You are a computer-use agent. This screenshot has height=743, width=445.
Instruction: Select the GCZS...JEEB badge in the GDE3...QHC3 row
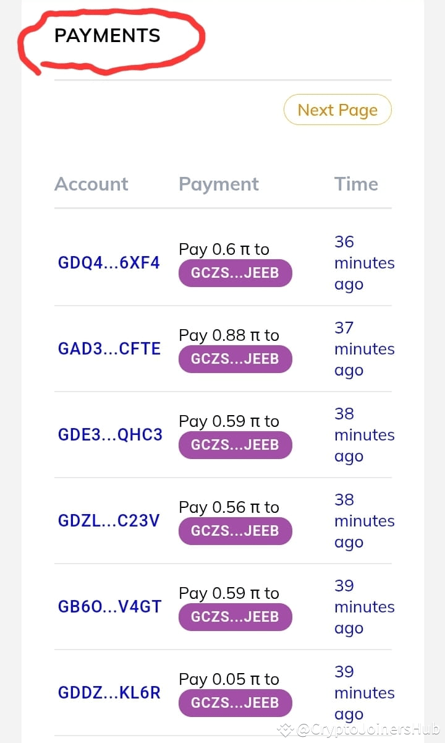tap(235, 445)
